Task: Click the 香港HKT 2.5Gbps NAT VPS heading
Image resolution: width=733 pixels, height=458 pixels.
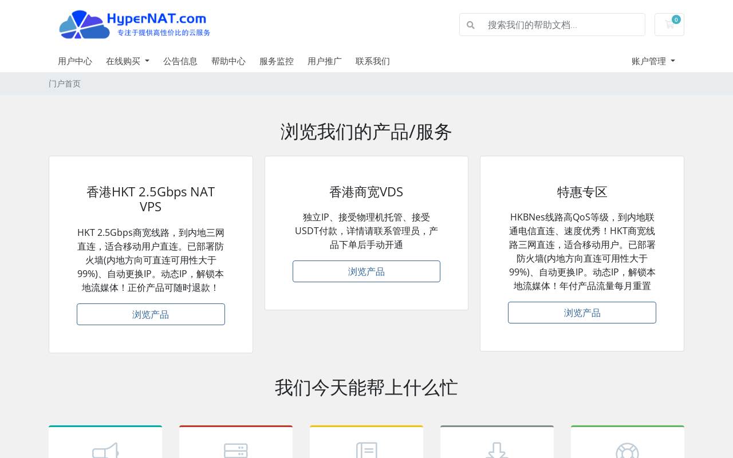Action: [151, 199]
